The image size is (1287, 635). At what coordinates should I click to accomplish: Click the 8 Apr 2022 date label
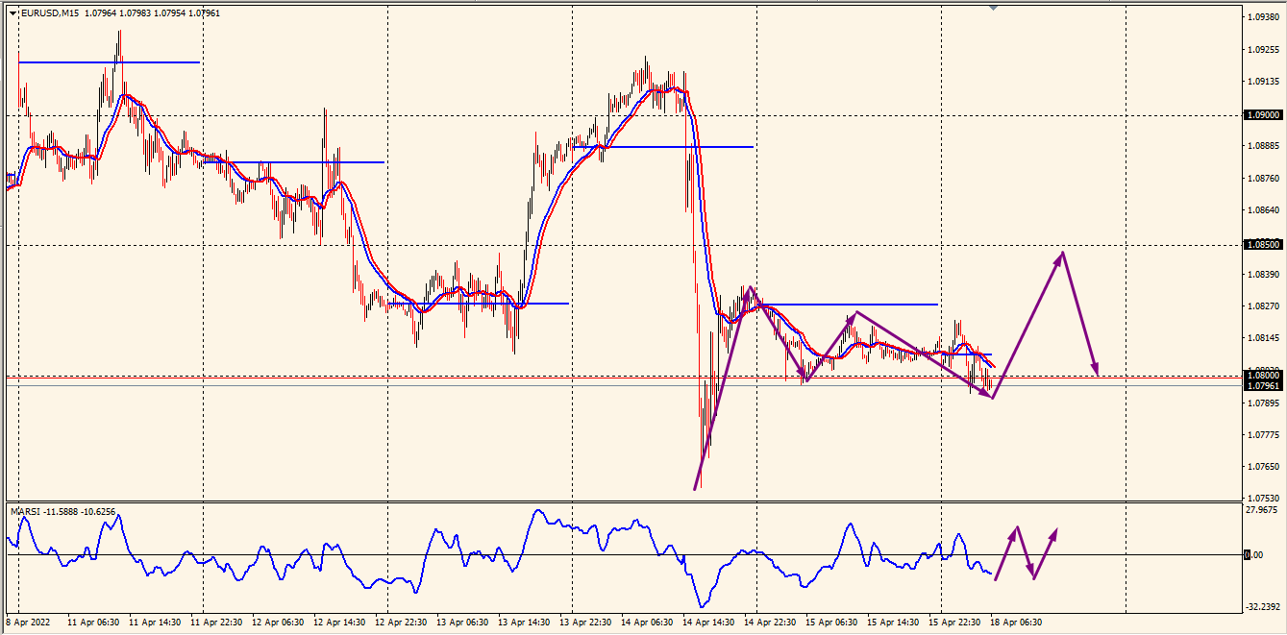click(x=31, y=623)
